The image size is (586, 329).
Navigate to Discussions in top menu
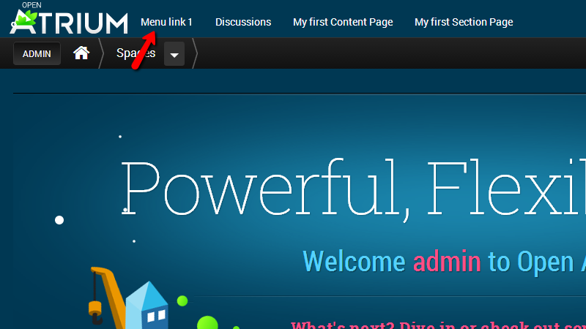click(243, 22)
